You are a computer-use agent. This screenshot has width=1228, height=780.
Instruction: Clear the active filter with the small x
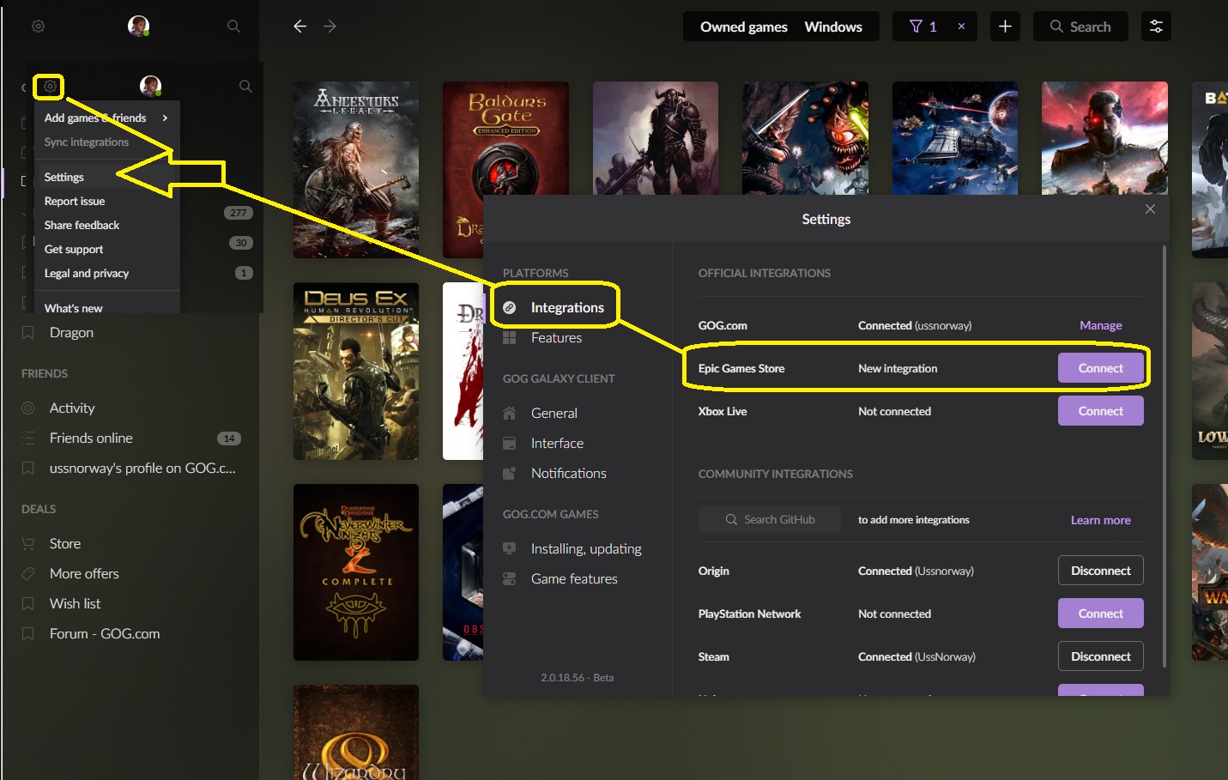pos(961,27)
